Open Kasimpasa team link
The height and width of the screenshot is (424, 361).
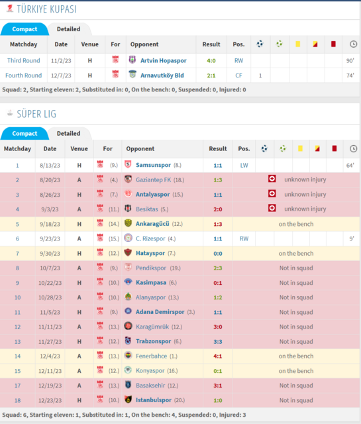(151, 283)
